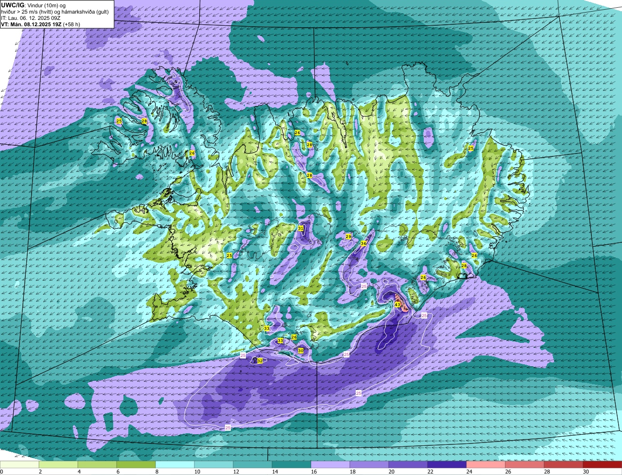Click the 'IT: Lau. 06. 12. 2025 09Z' line
Viewport: 622px width, 475px height.
pos(31,17)
